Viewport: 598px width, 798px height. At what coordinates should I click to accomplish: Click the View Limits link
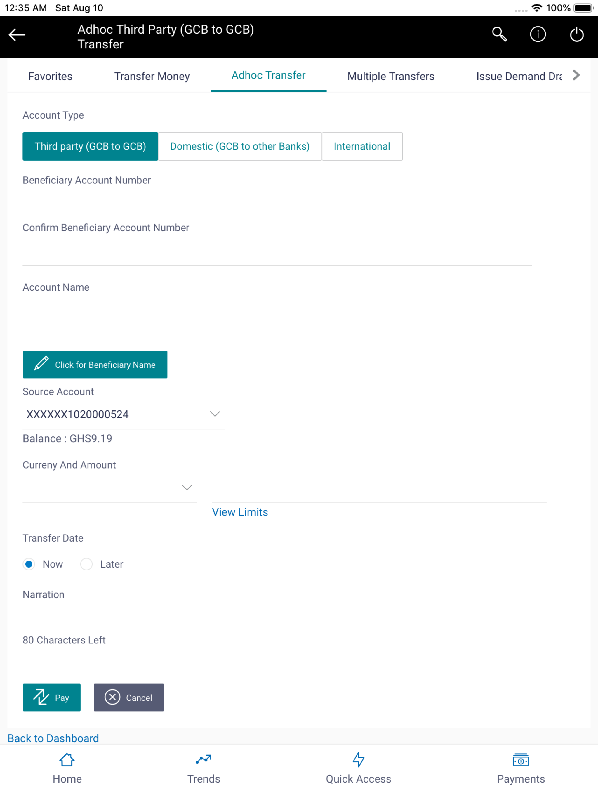point(239,512)
